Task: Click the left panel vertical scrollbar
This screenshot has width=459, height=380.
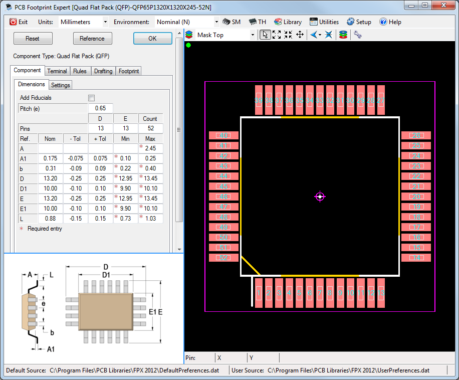Action: click(x=179, y=130)
